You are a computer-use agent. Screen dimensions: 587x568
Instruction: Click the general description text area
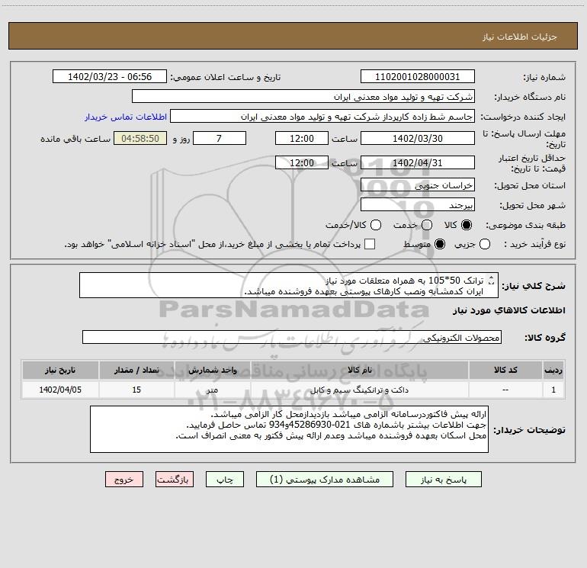click(289, 285)
